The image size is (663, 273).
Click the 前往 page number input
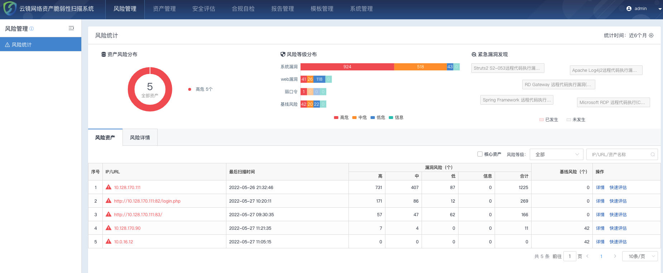(570, 256)
